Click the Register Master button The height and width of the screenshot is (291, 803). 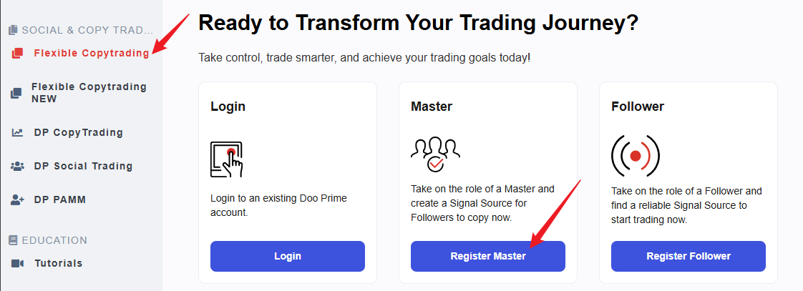click(488, 256)
